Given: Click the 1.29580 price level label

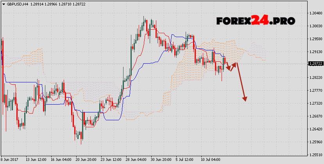Looking at the screenshot, I should click(315, 39).
